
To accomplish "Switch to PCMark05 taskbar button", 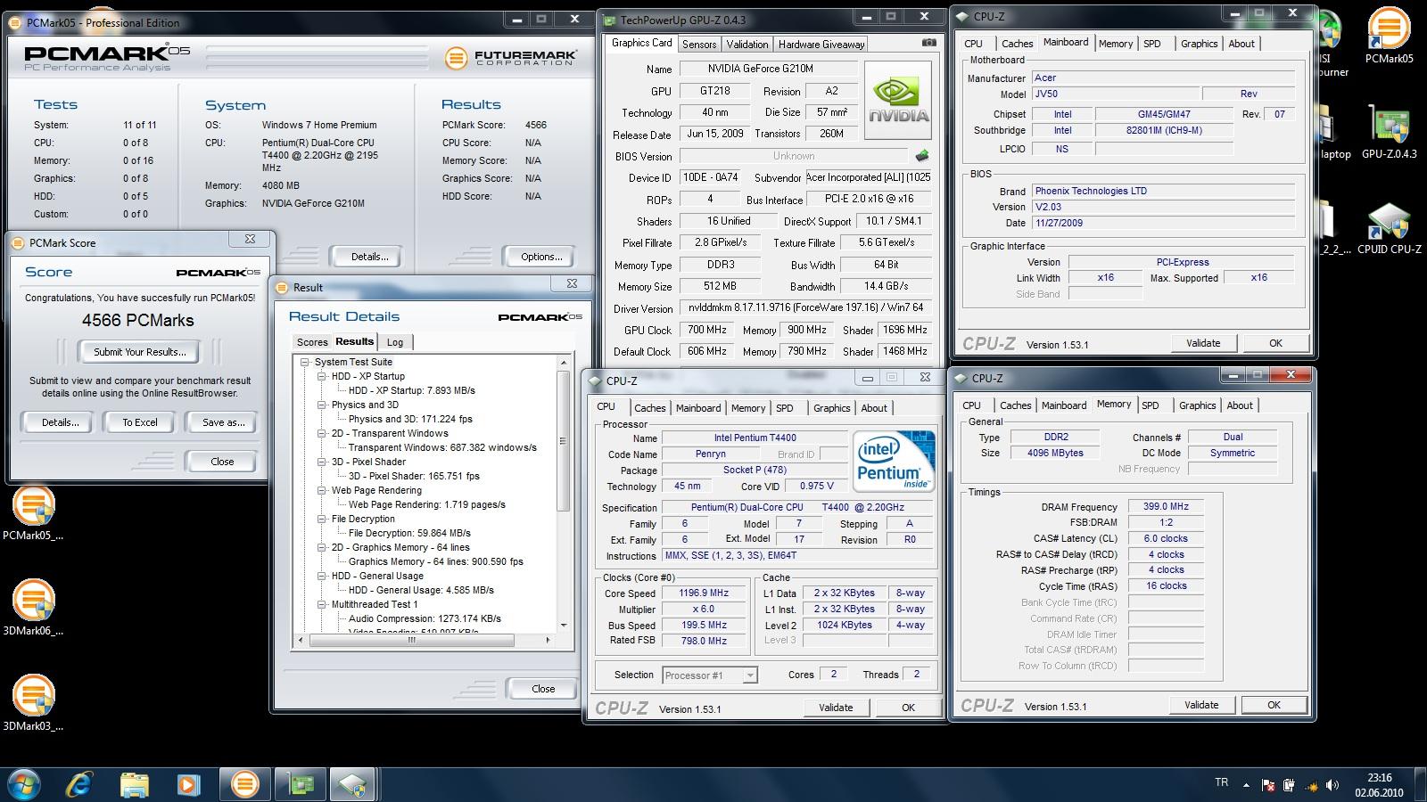I will [x=244, y=784].
